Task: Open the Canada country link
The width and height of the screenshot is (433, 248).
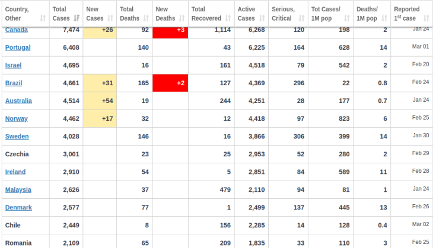Action: coord(16,30)
